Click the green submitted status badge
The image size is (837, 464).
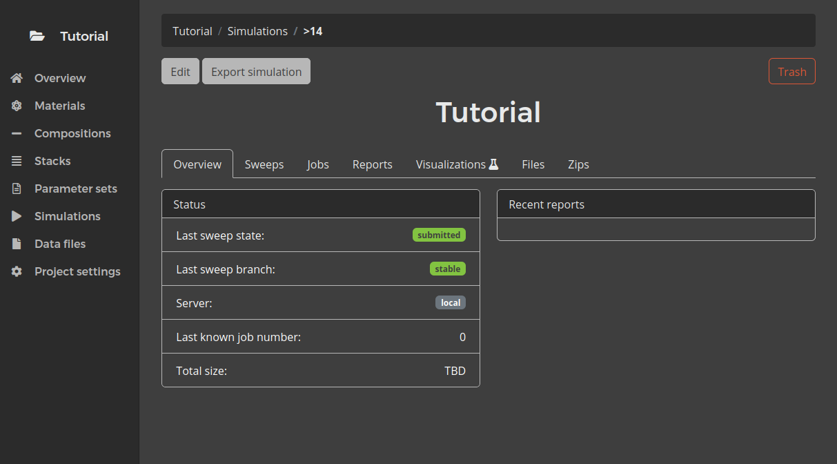[439, 235]
